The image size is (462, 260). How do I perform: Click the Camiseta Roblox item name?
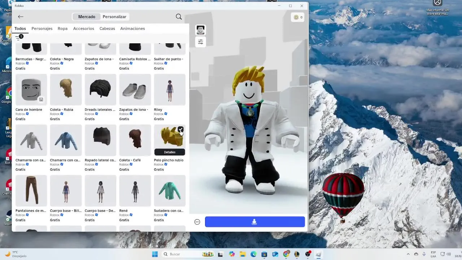(135, 59)
